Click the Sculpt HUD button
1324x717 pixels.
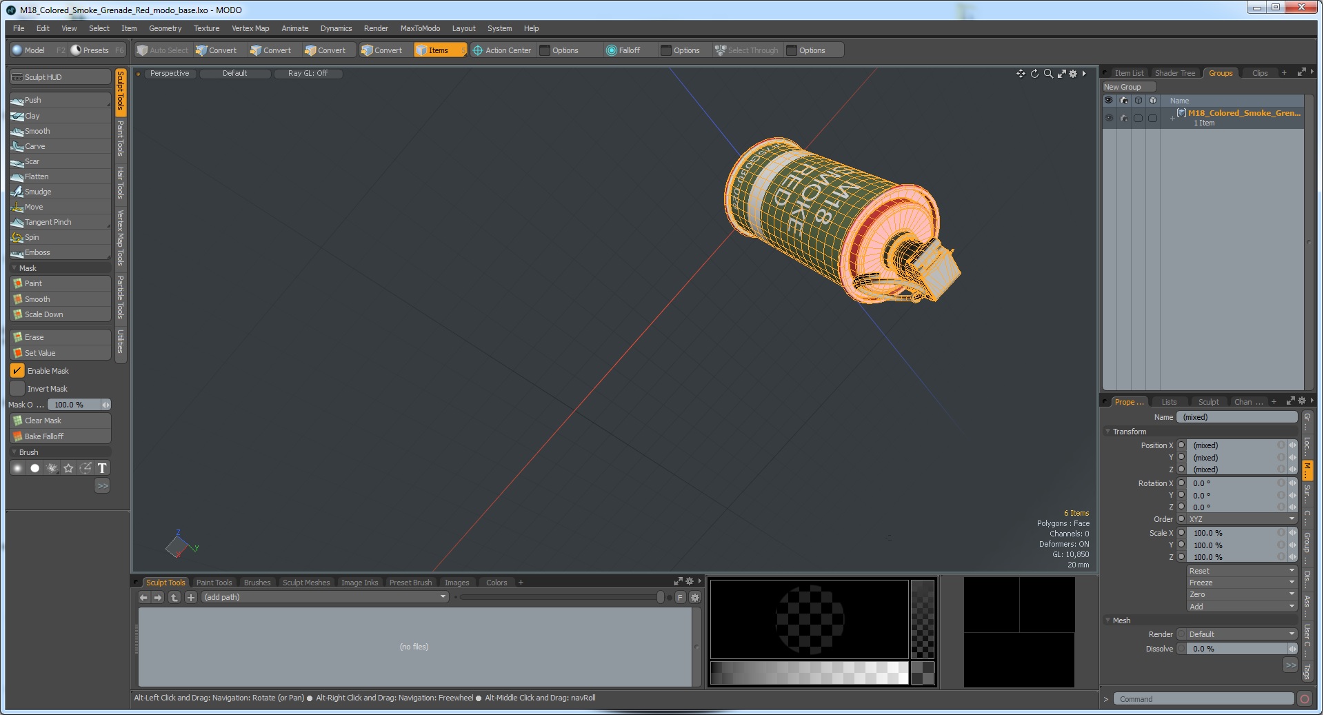point(60,77)
